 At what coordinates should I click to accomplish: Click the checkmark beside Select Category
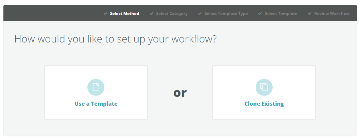click(x=151, y=14)
